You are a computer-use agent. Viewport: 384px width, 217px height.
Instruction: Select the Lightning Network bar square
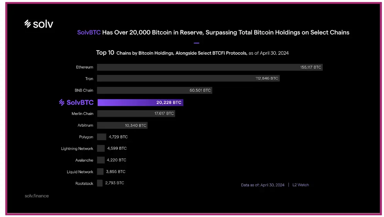point(101,148)
